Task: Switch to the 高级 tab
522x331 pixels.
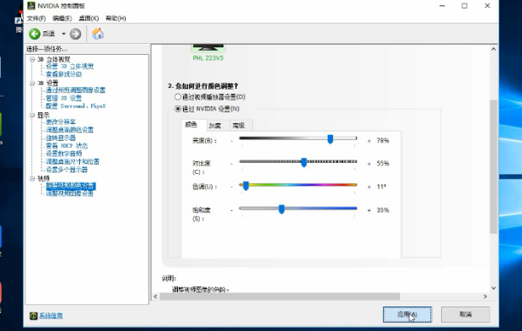Action: (x=239, y=125)
